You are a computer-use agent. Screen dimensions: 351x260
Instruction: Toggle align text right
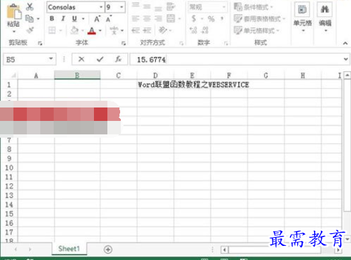(158, 19)
